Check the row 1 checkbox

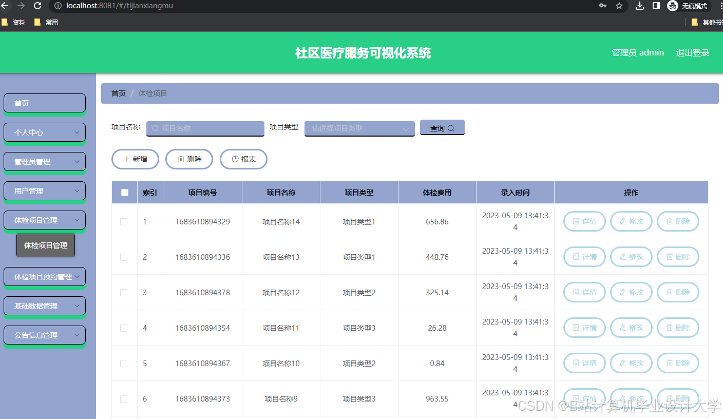click(124, 222)
